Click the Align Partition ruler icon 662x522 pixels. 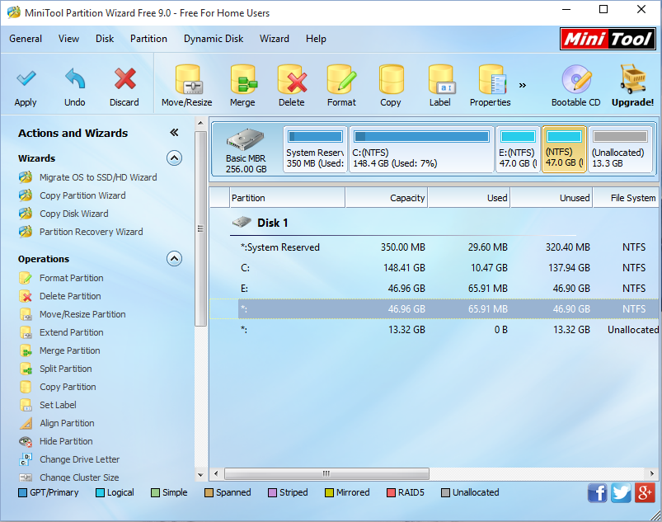point(26,423)
